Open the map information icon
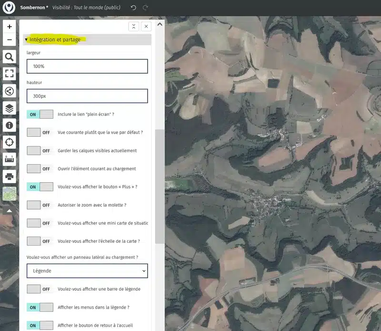The image size is (381, 331). click(9, 125)
